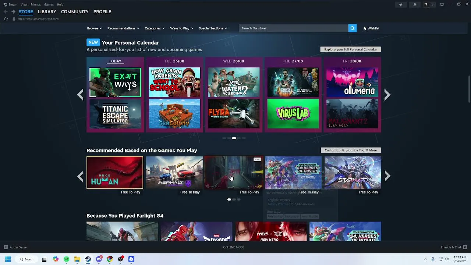Click the OFFLINE MODE status text
Viewport: 471px width, 265px height.
point(234,247)
